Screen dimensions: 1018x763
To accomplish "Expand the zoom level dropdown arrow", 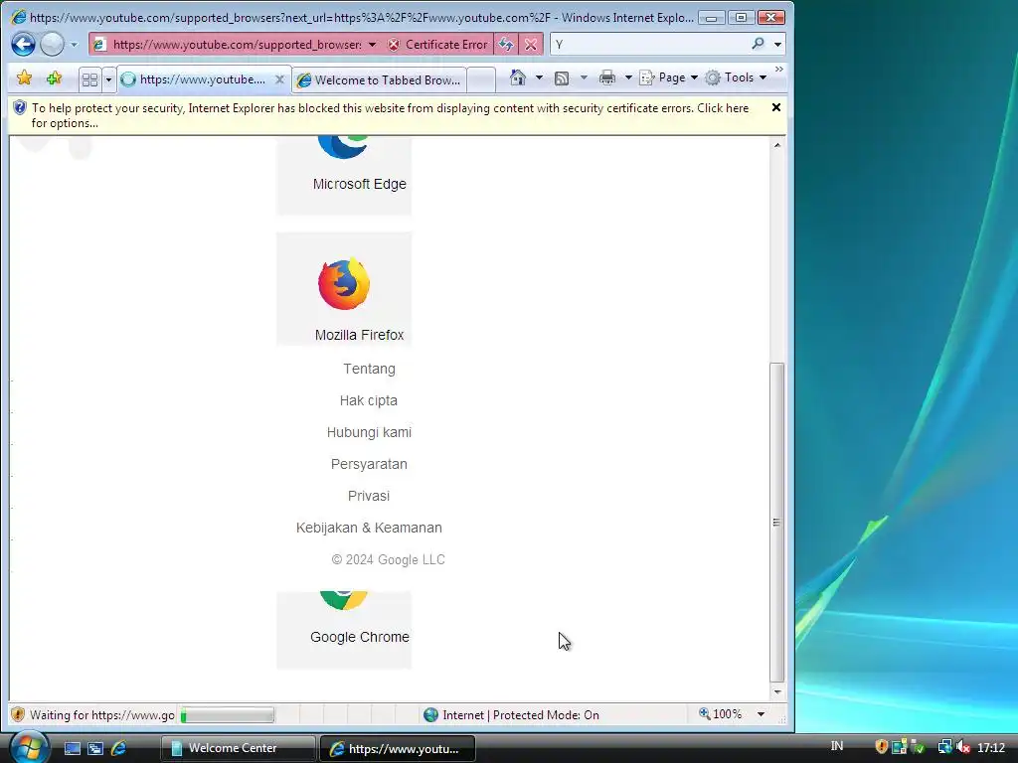I will tap(761, 714).
